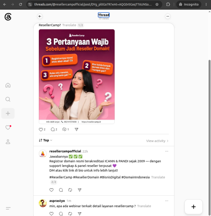211x216 pixels.
Task: Open Search from the sidebar
Action: pos(8,99)
